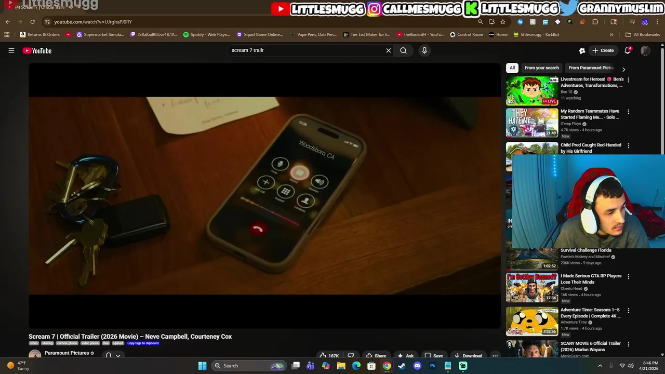
Task: Open the Windows Start menu
Action: pos(202,366)
